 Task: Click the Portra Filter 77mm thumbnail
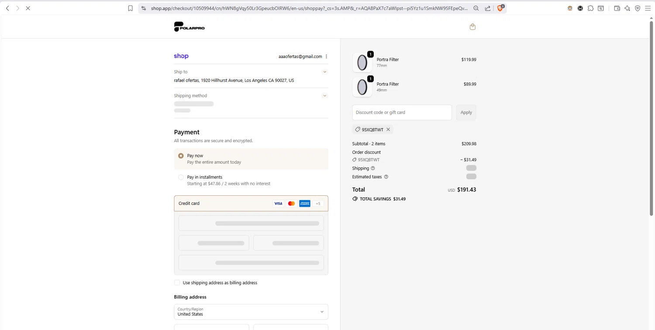362,63
